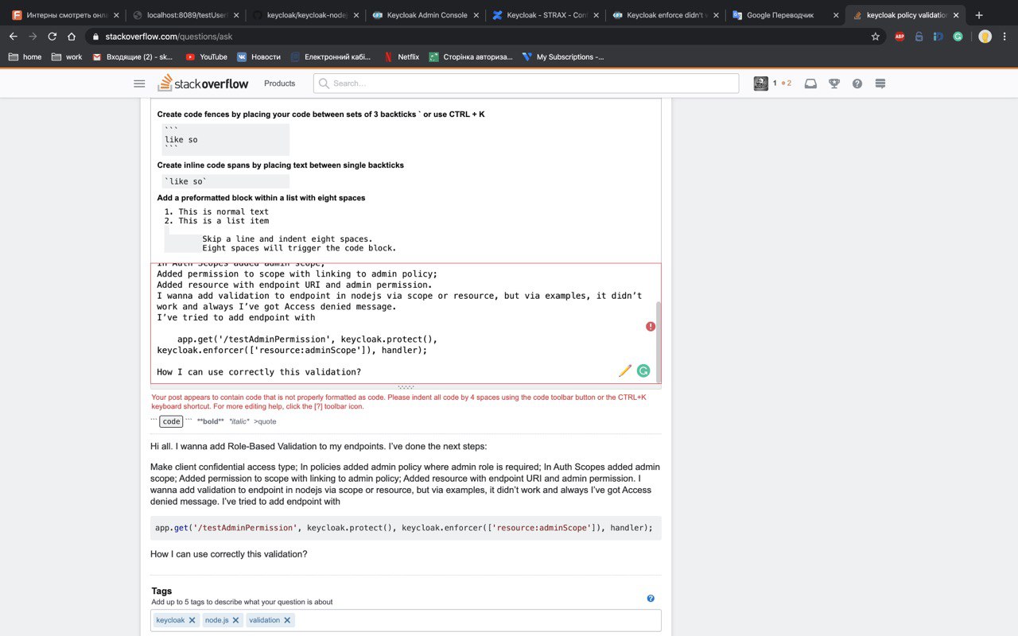The height and width of the screenshot is (636, 1018).
Task: Click the browser back arrow
Action: click(13, 37)
